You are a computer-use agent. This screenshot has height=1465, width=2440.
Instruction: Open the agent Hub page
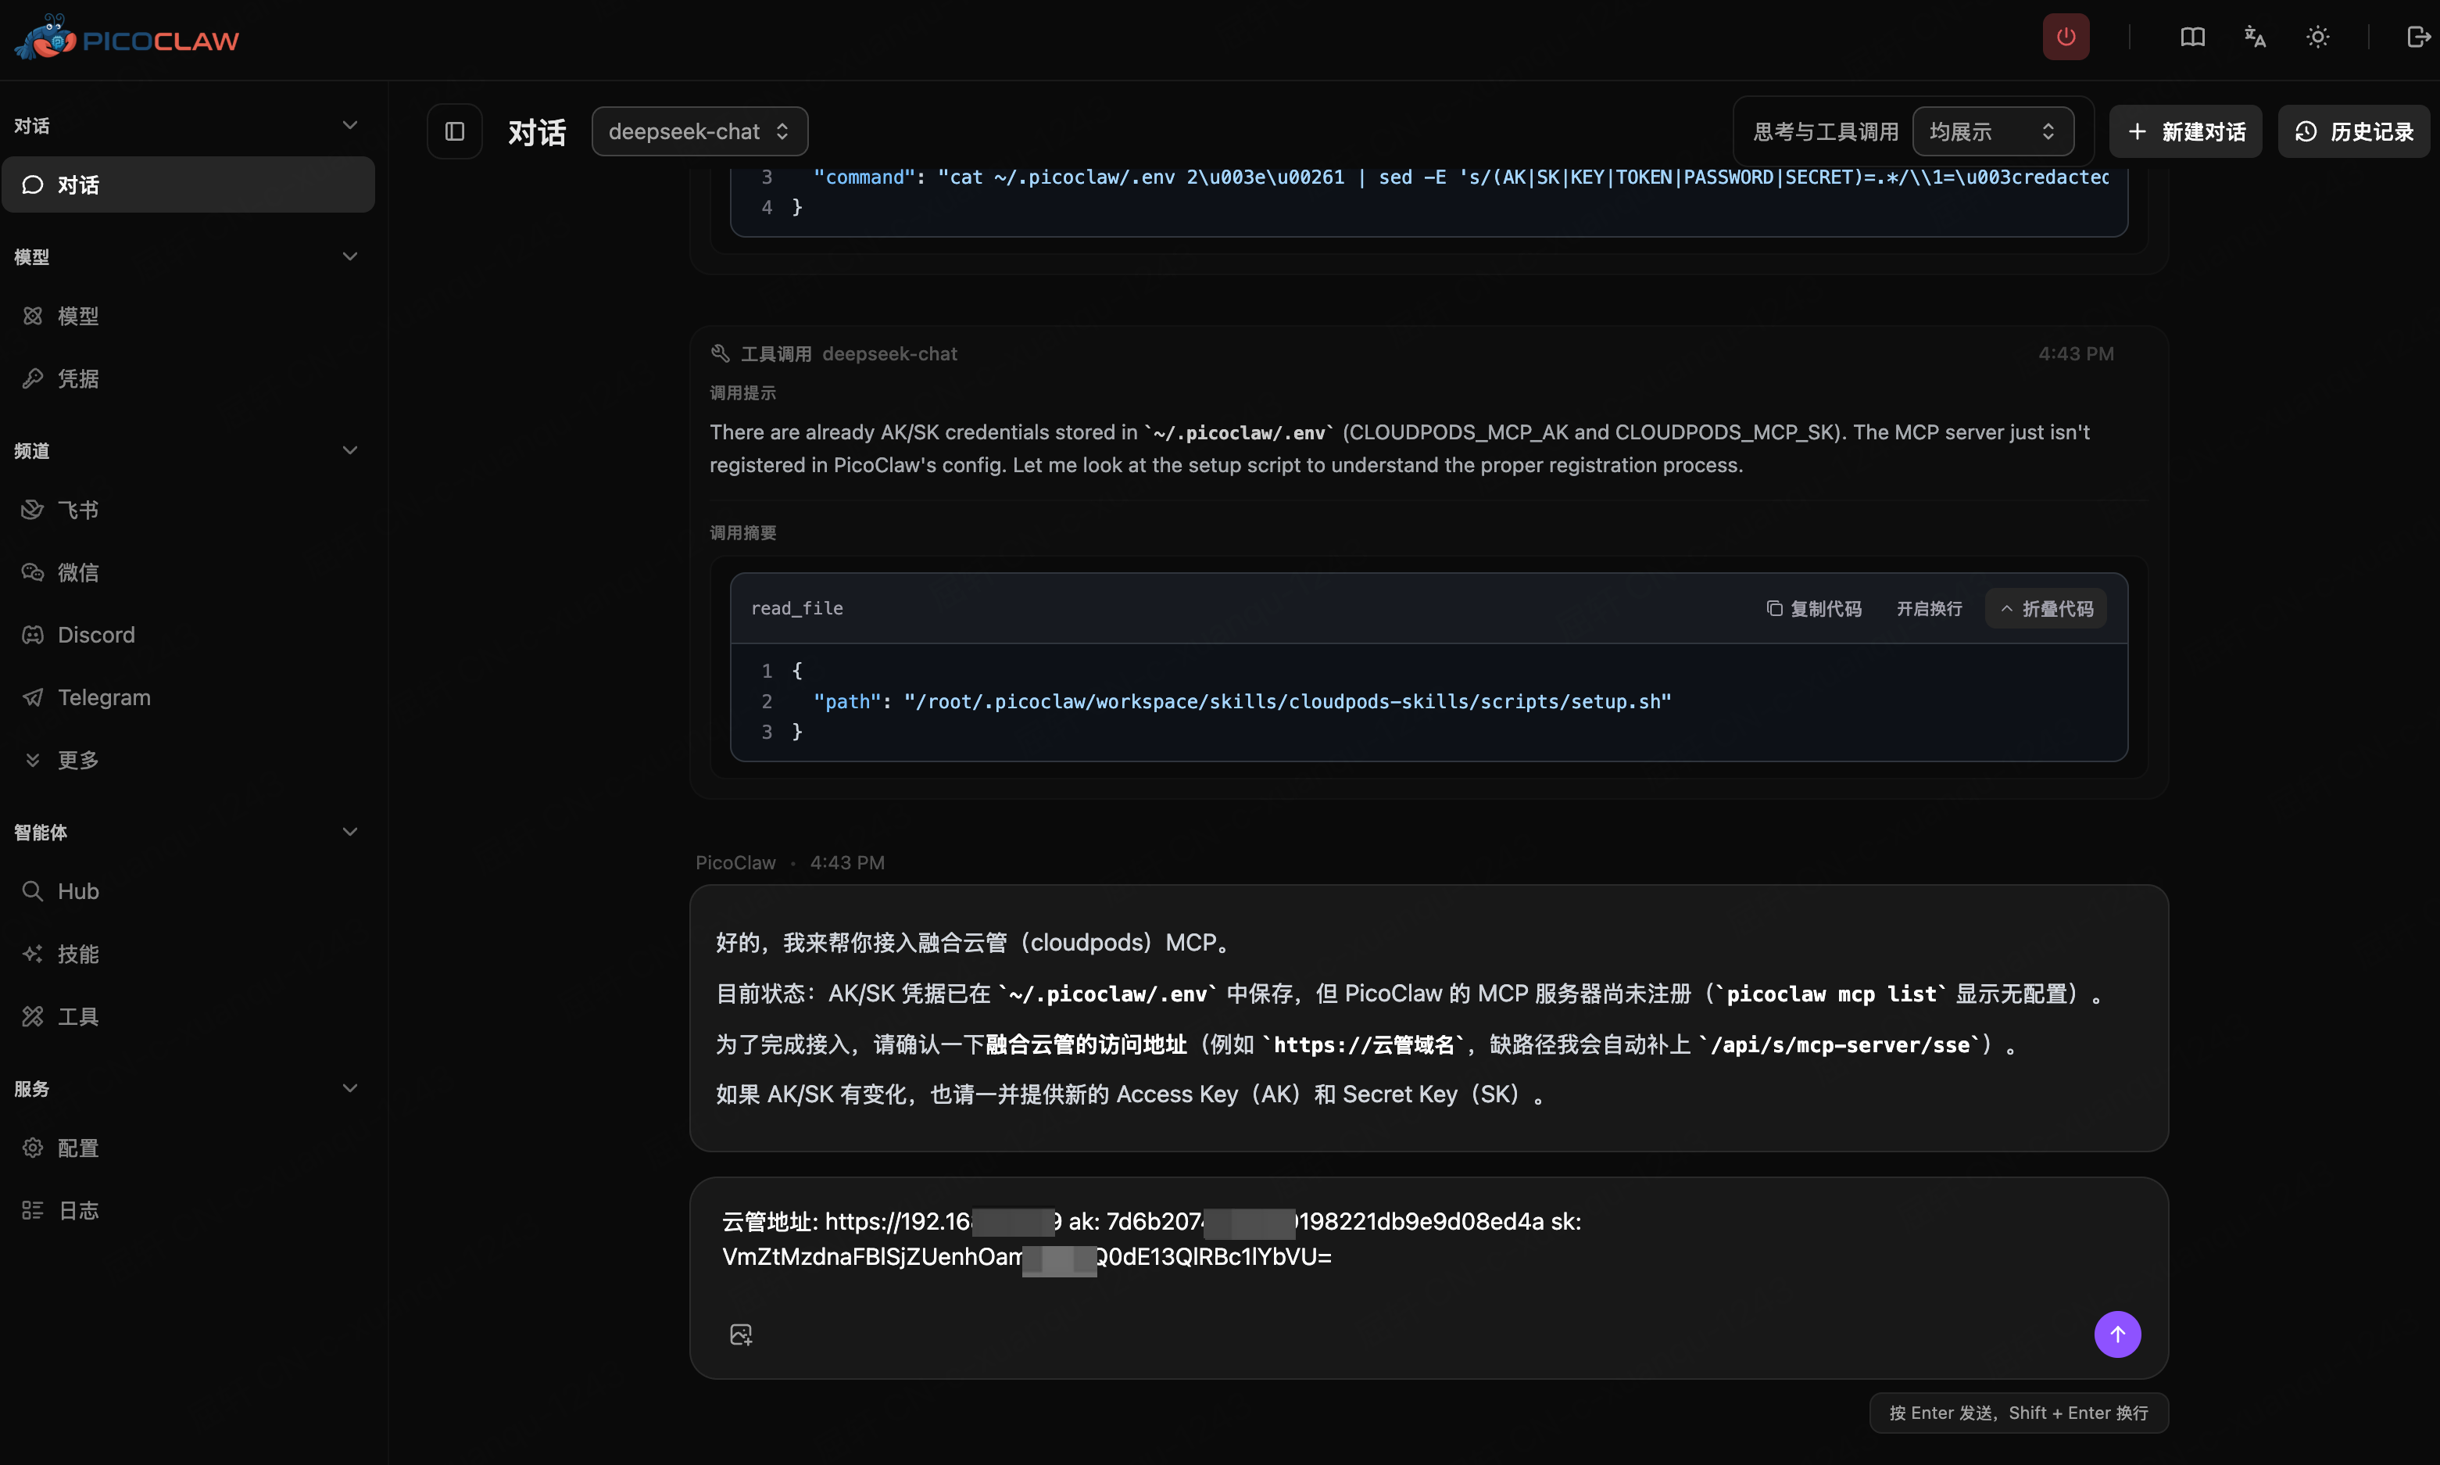tap(188, 890)
